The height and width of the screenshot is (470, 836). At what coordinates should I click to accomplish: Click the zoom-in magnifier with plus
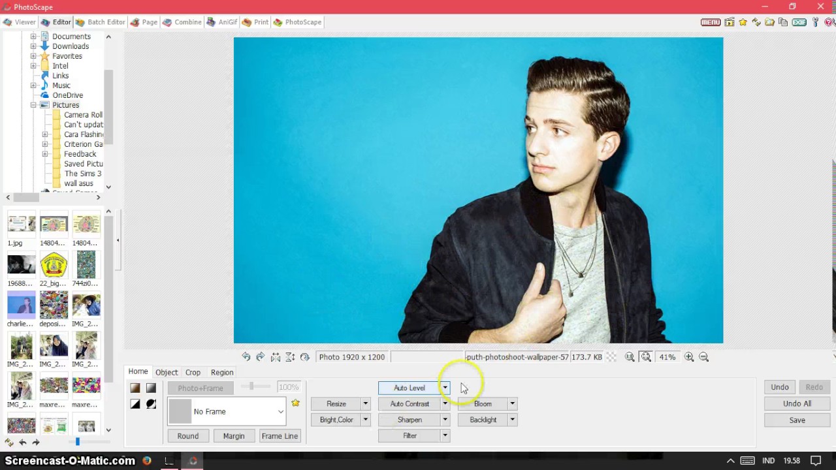(x=689, y=357)
